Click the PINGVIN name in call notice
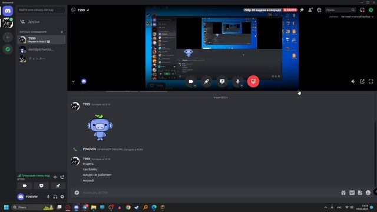Viewport: 377px width, 212px height. click(x=89, y=149)
